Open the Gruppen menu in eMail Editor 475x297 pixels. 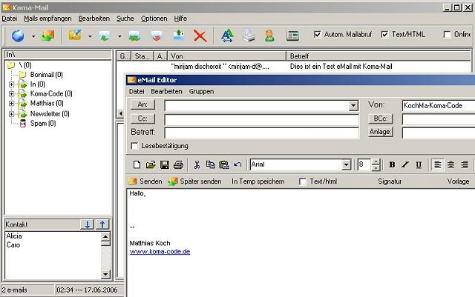[201, 92]
